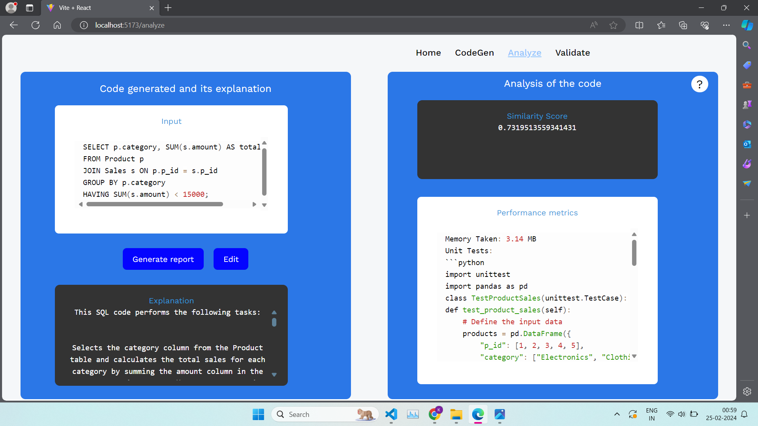Open browser Settings and more menu
Viewport: 758px width, 426px height.
(726, 25)
